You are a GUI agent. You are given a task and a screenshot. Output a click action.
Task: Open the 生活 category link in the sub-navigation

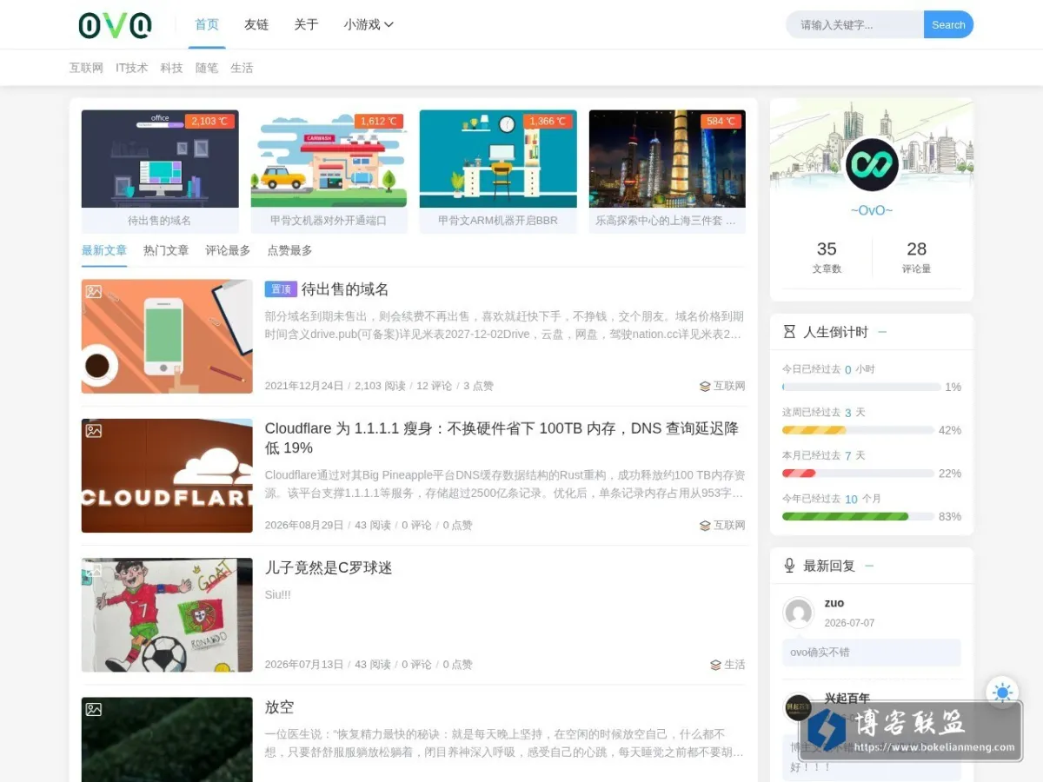tap(242, 68)
